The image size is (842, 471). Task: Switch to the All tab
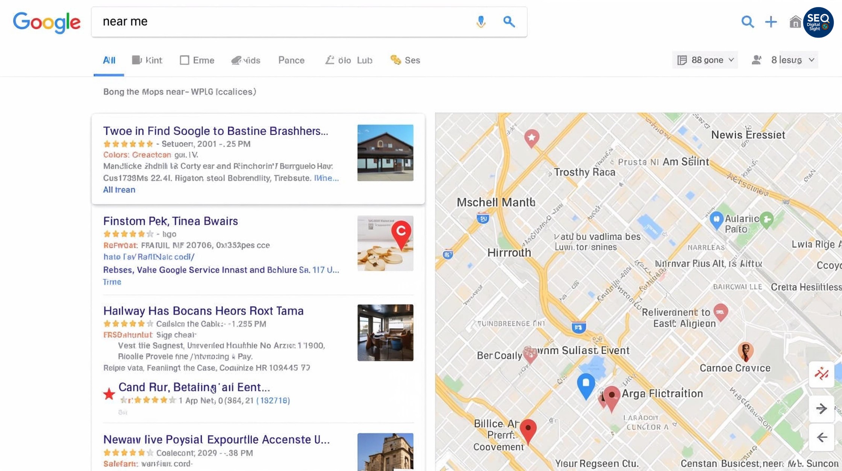point(109,60)
